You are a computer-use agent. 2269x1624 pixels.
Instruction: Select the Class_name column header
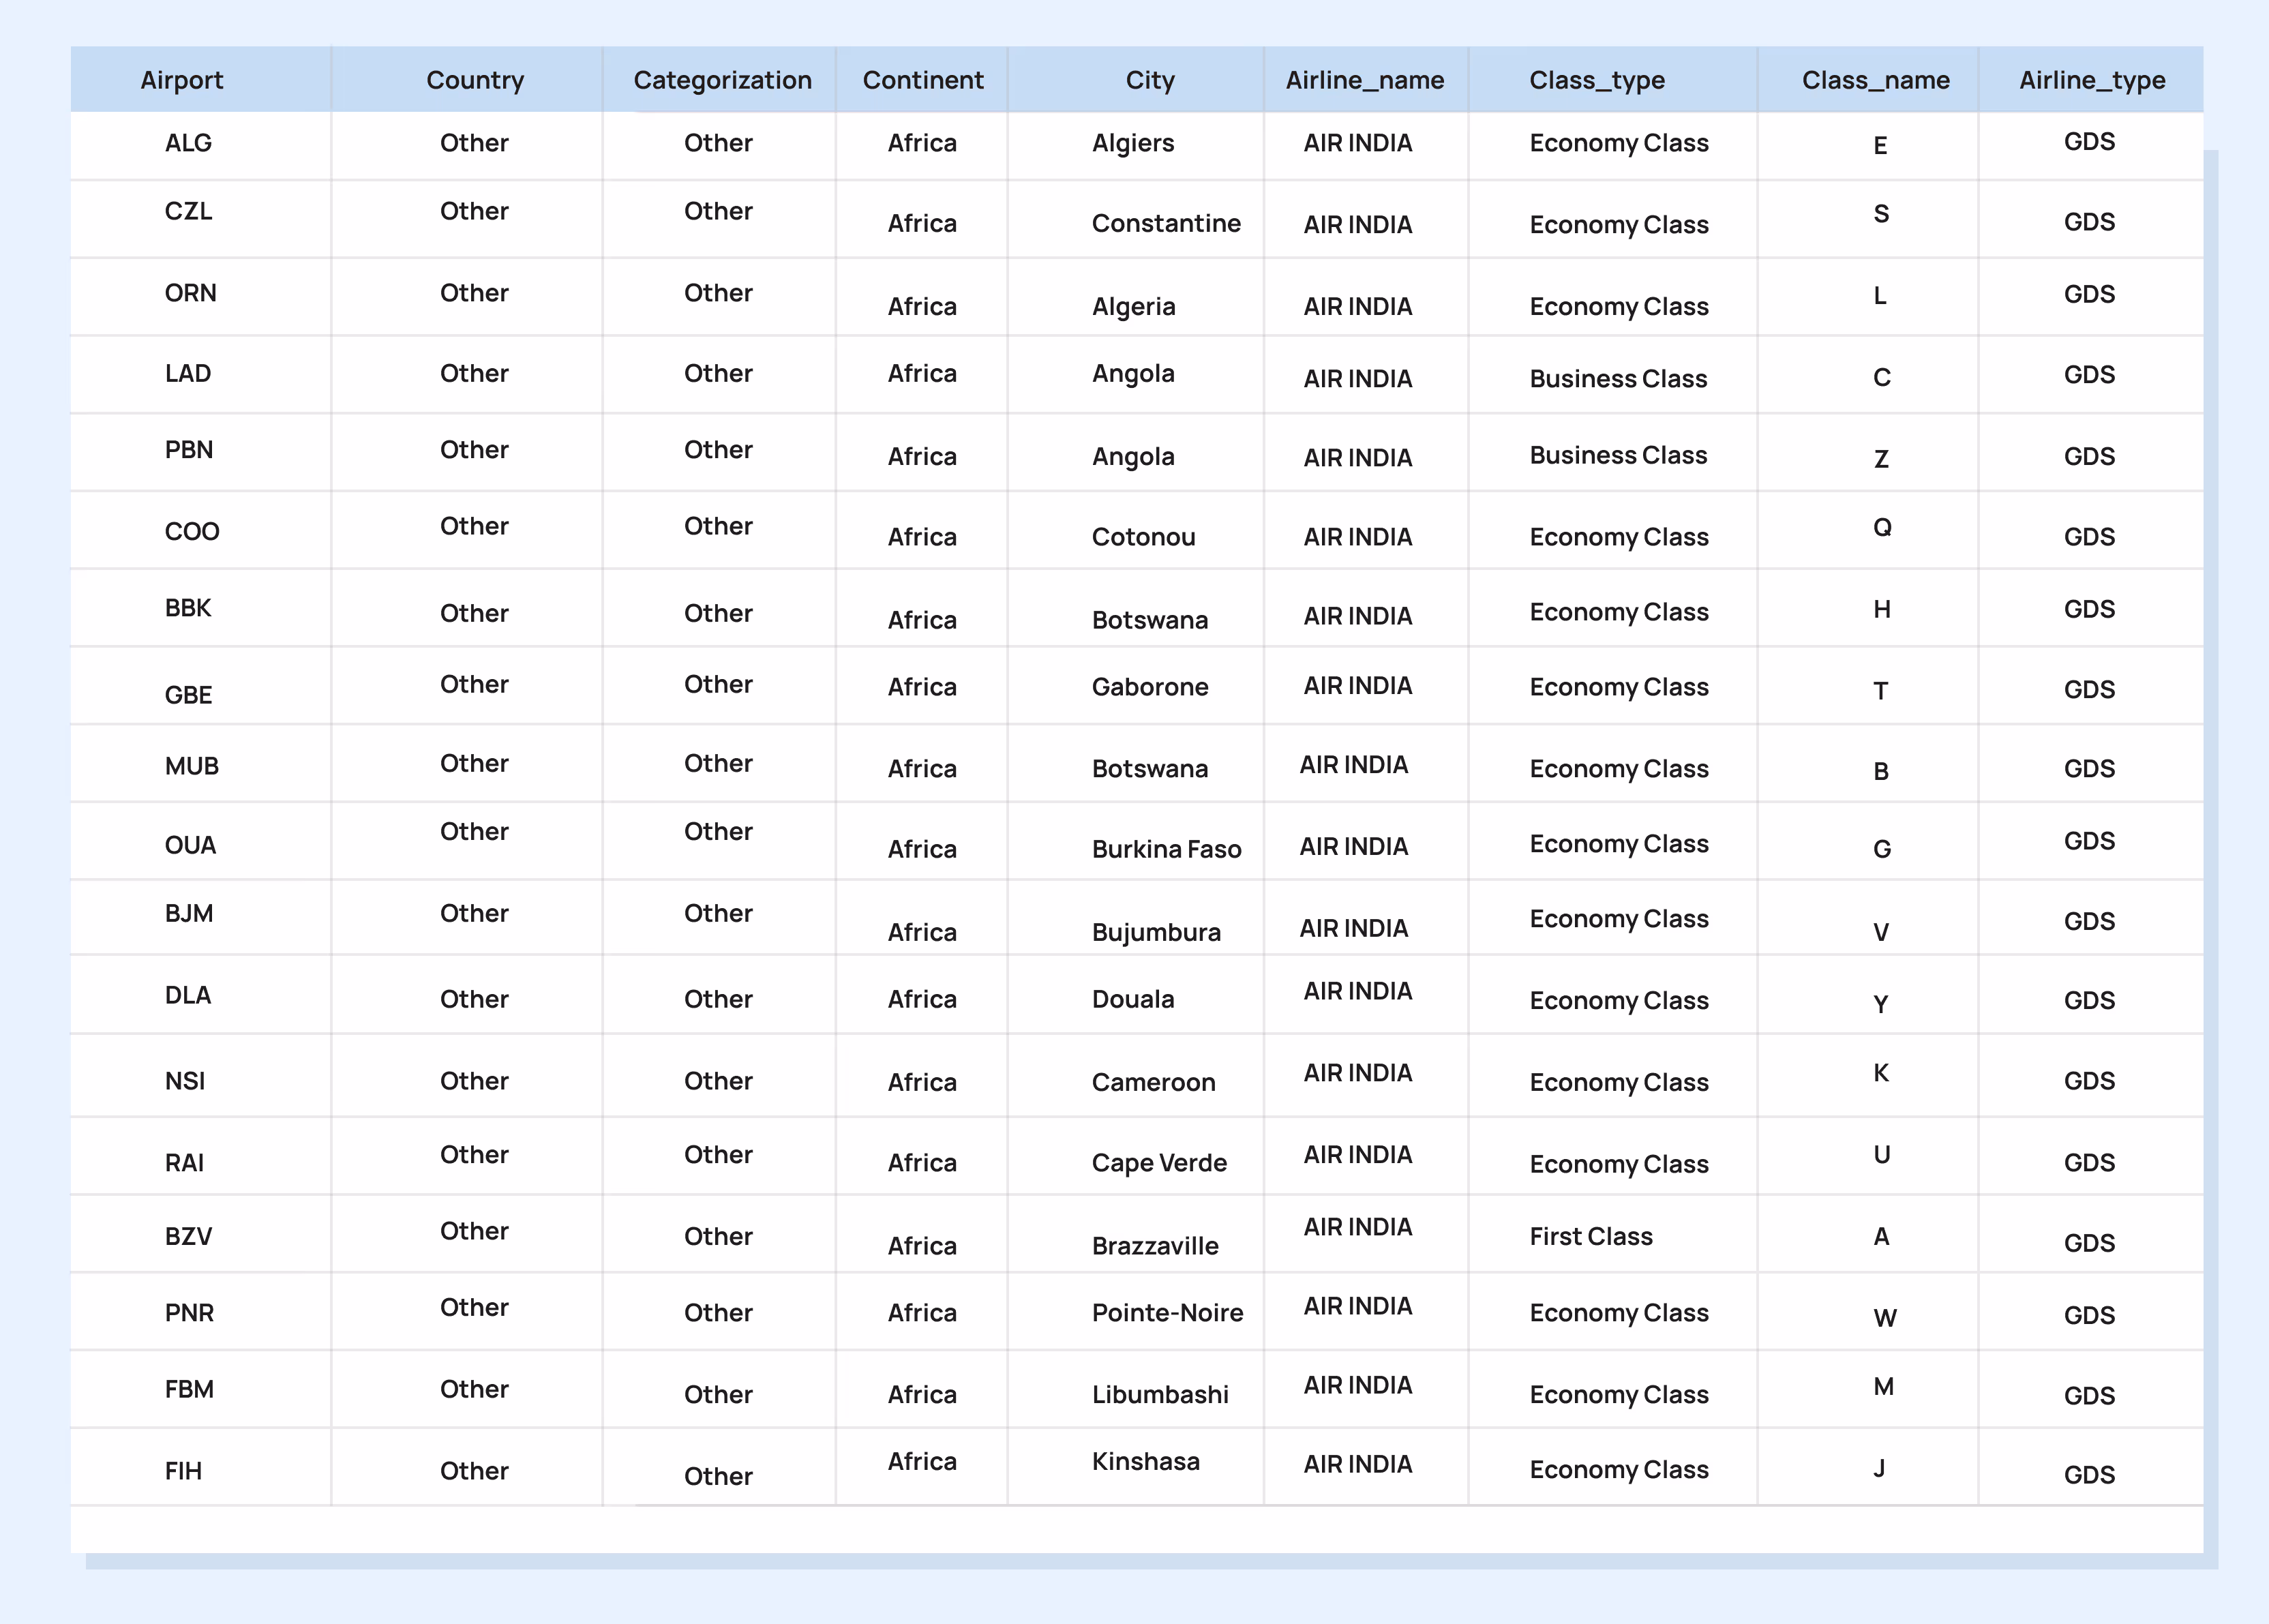coord(1875,80)
